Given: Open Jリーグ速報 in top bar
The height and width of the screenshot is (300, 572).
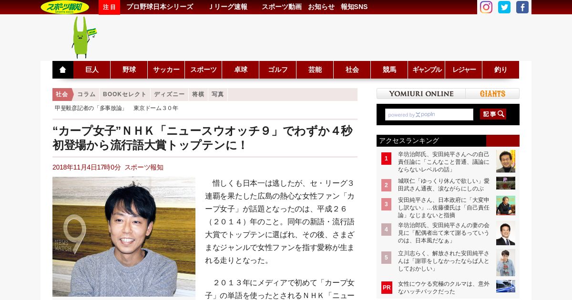Looking at the screenshot, I should [228, 7].
